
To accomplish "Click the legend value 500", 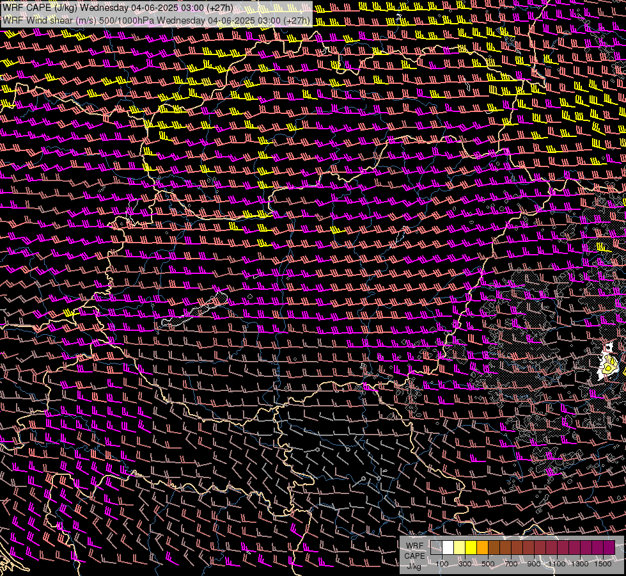I will pos(488,564).
